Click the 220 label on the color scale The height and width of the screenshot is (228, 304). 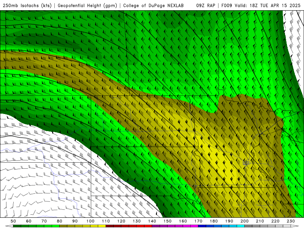[x=275, y=221]
